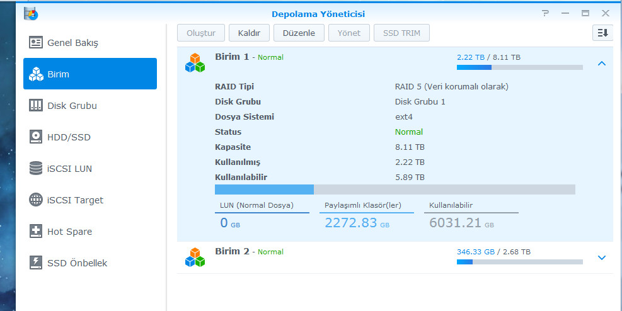Click the Birim 2 colored cubes icon
622x311 pixels.
click(195, 257)
